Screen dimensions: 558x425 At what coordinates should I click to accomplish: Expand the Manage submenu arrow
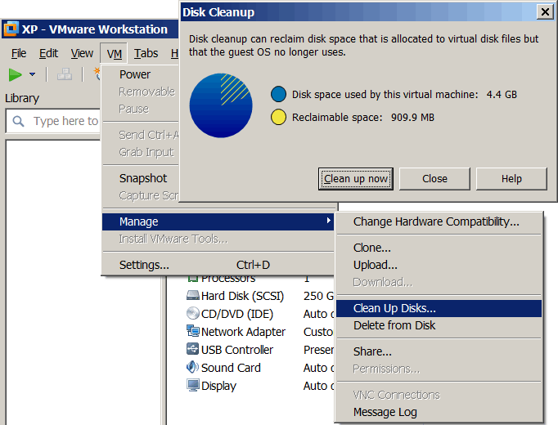point(328,221)
